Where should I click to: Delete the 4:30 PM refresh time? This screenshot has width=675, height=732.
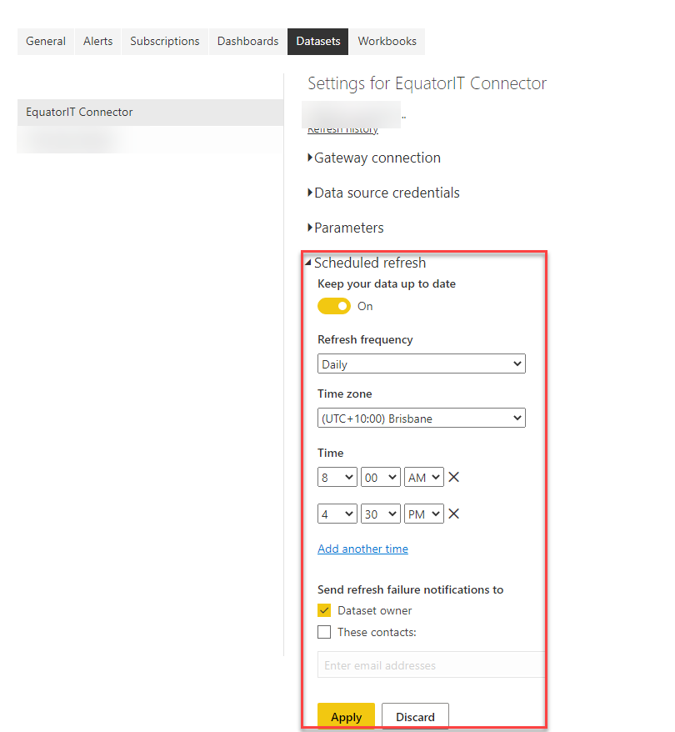[x=454, y=514]
